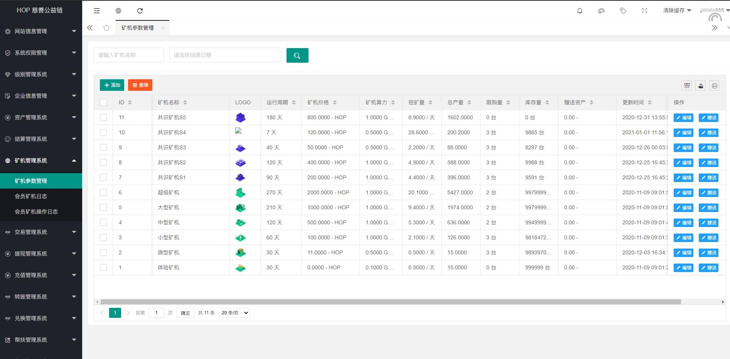Collapse the sidebar with the menu icon
730x359 pixels.
(97, 11)
